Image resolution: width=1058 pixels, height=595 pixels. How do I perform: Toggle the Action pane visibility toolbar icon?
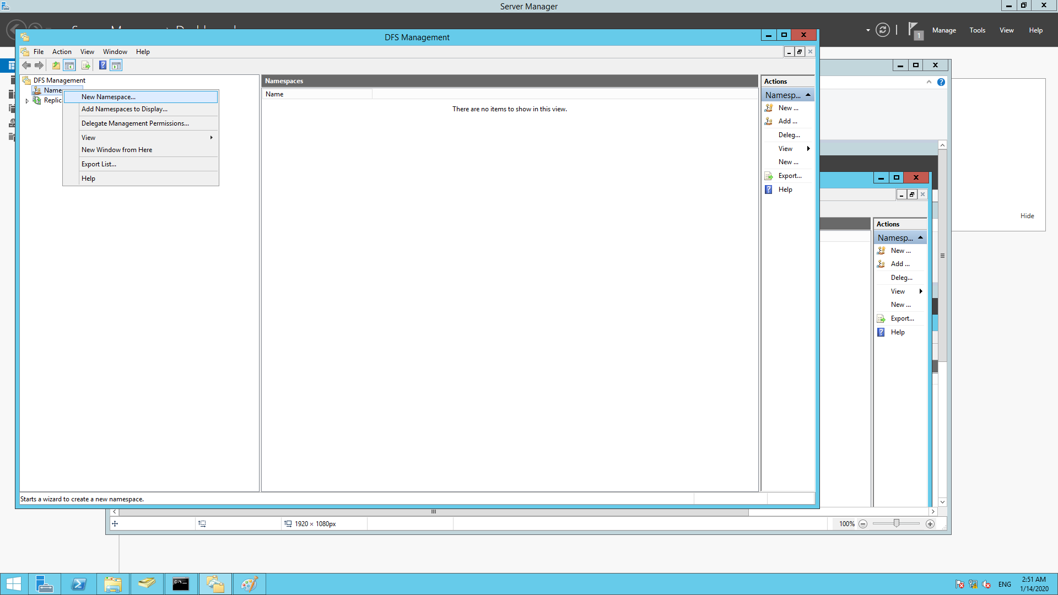pyautogui.click(x=116, y=65)
